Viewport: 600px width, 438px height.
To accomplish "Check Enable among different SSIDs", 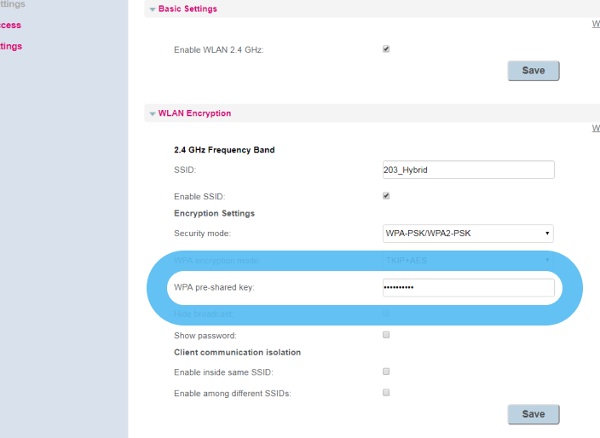I will (x=386, y=393).
